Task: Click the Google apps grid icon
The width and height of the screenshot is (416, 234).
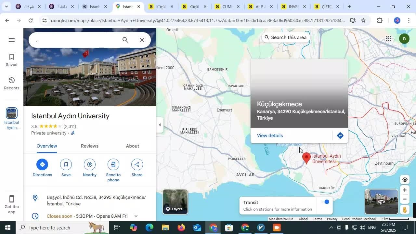Action: click(x=388, y=39)
